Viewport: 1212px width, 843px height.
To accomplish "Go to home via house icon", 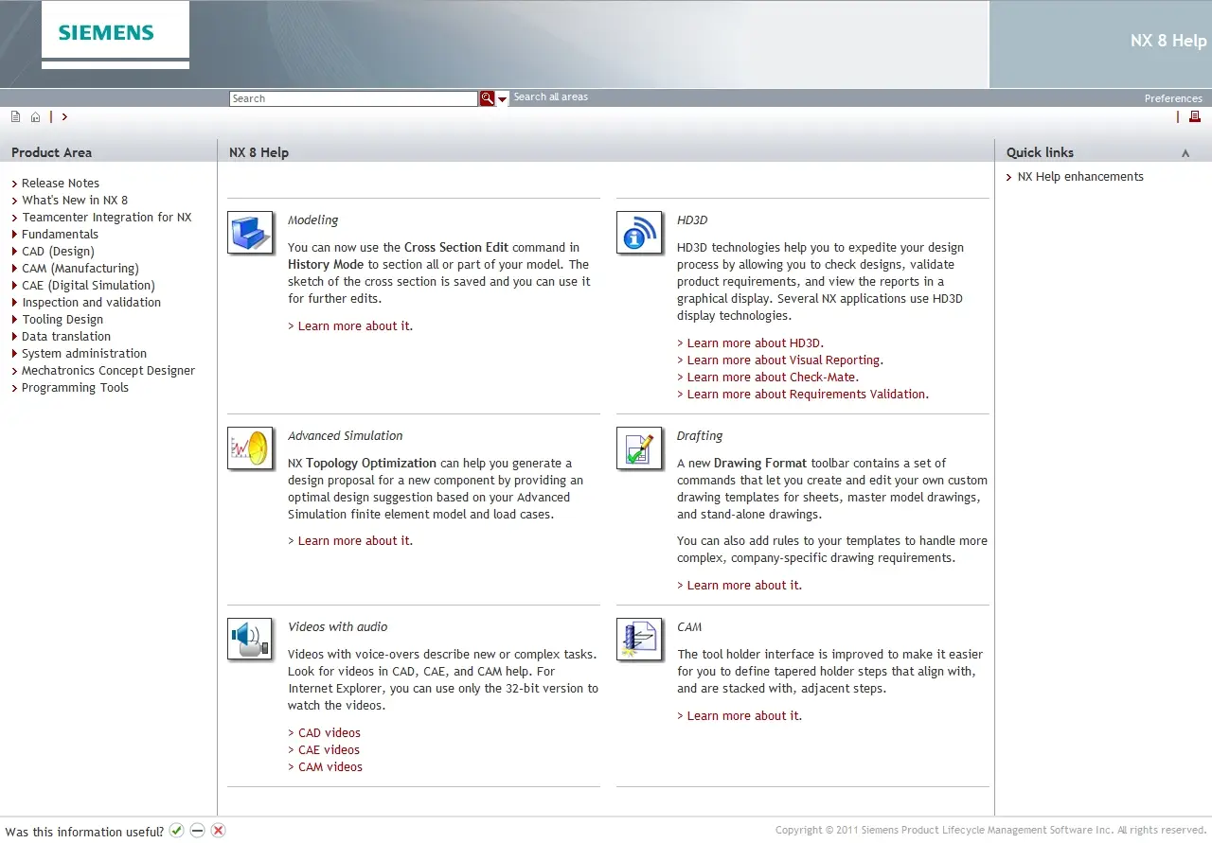I will [35, 117].
